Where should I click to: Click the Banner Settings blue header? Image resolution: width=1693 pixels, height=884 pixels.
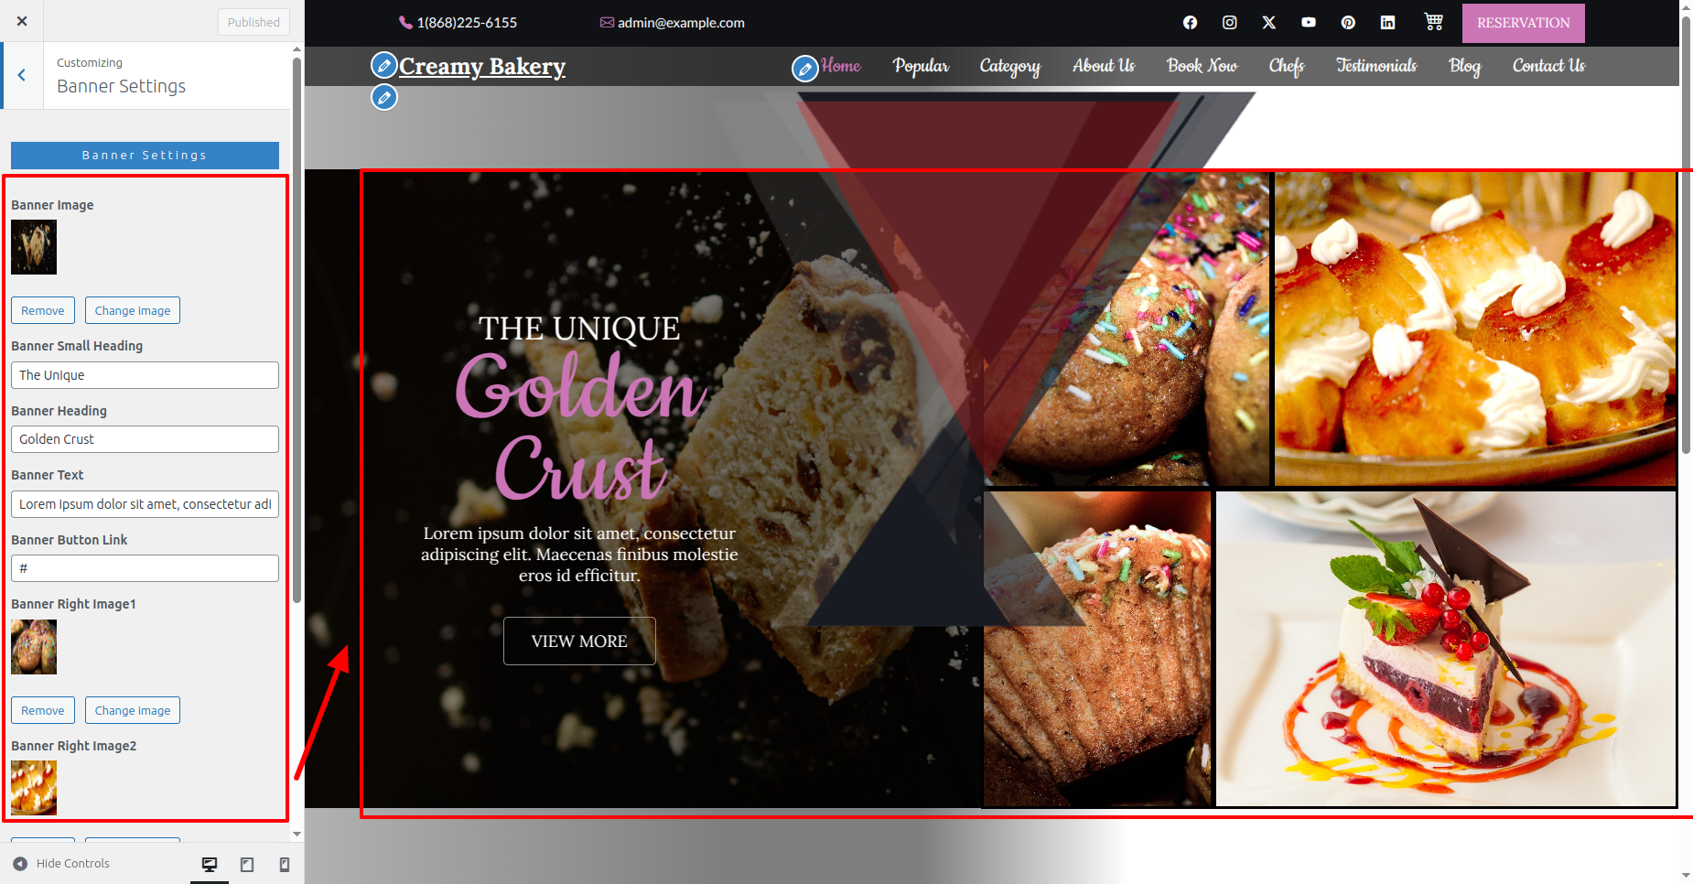[x=145, y=156]
